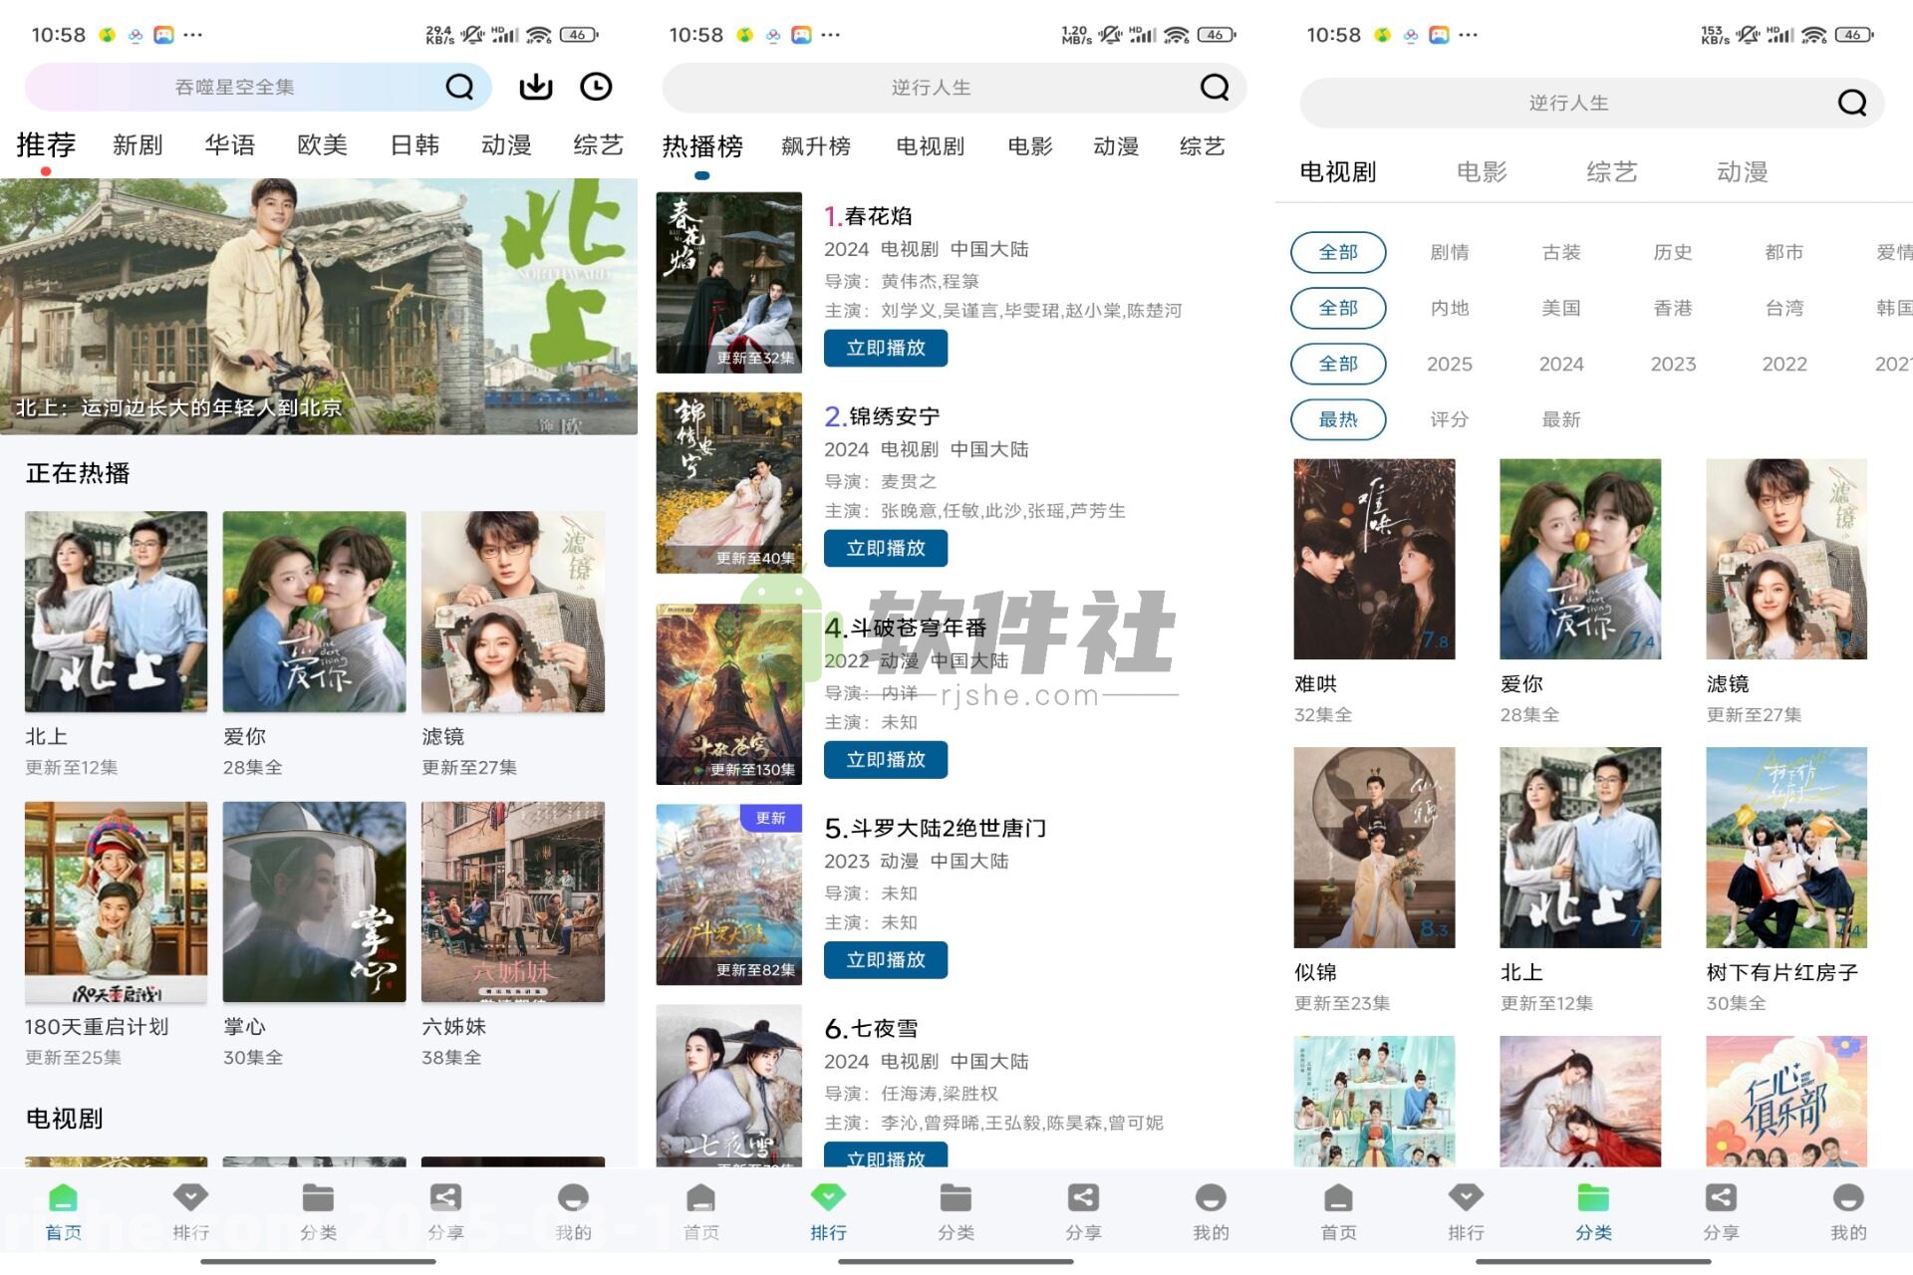
Task: Switch to the 日韩 category tab
Action: [415, 144]
